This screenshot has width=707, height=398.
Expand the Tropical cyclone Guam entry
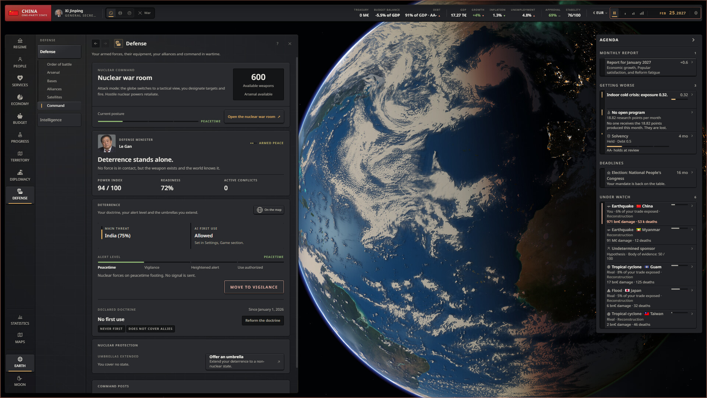pos(648,275)
